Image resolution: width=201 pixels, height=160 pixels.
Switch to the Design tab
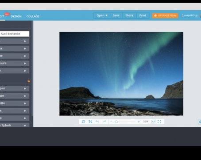pos(16,16)
